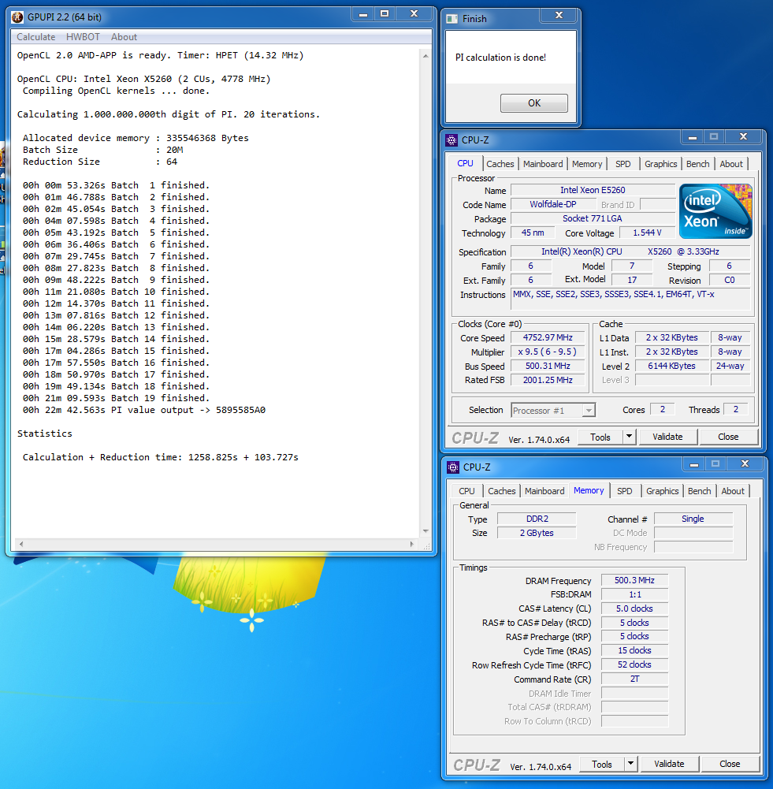Click Validate button in upper CPU-Z
773x789 pixels.
point(668,437)
